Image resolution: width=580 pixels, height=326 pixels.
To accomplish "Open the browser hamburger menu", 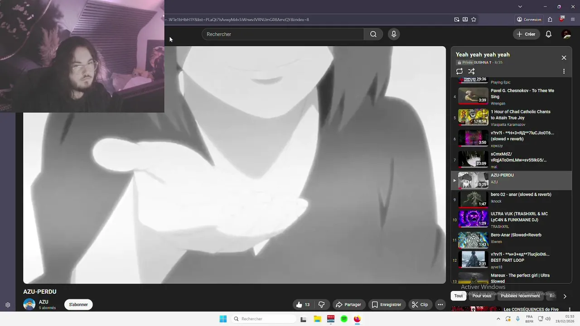I will tap(573, 19).
